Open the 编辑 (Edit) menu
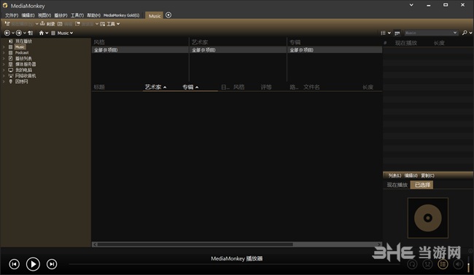This screenshot has height=275, width=474. point(28,15)
